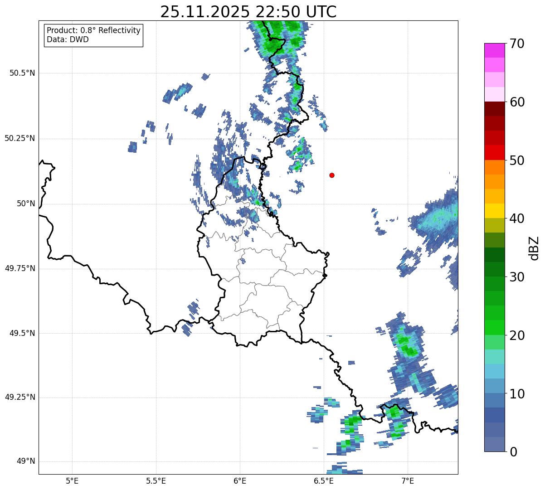Image resolution: width=545 pixels, height=490 pixels.
Task: Click the red location marker dot
Action: pos(332,175)
